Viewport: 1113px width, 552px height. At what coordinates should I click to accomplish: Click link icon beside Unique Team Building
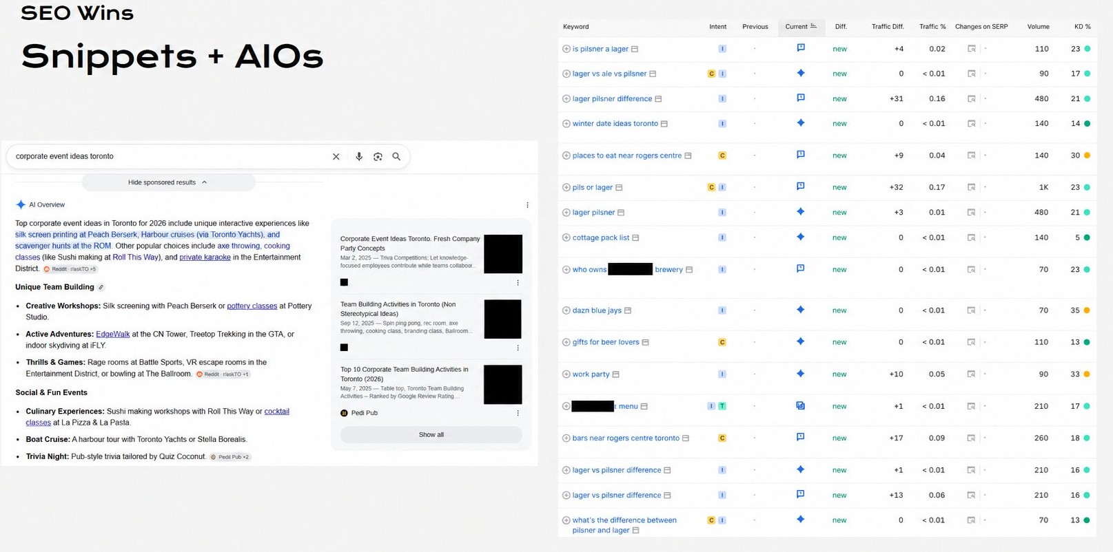[101, 287]
